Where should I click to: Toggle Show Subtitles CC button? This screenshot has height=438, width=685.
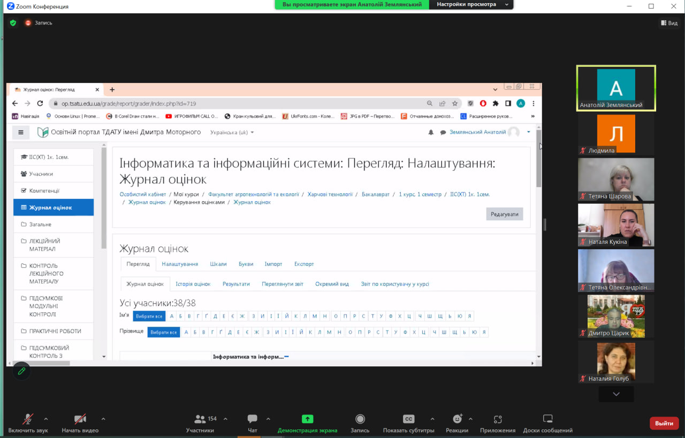click(409, 419)
